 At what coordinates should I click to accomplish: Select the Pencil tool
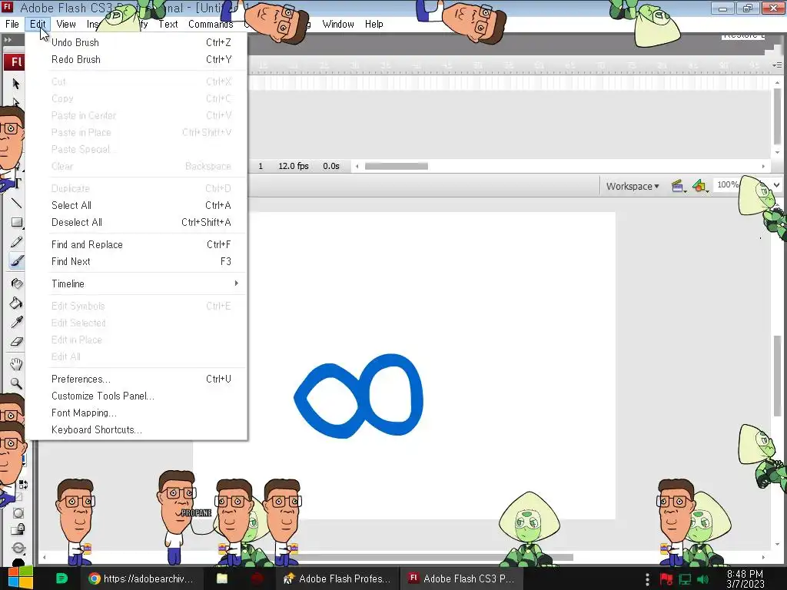(x=17, y=242)
